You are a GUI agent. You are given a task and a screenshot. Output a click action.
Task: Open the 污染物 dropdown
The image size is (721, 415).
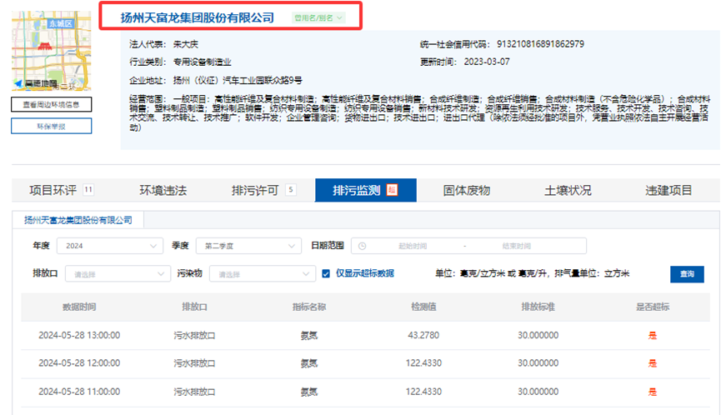(x=262, y=274)
